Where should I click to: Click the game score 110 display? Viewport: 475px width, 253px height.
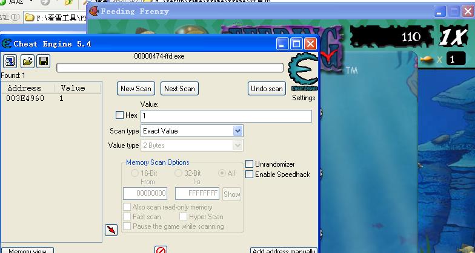coord(392,36)
